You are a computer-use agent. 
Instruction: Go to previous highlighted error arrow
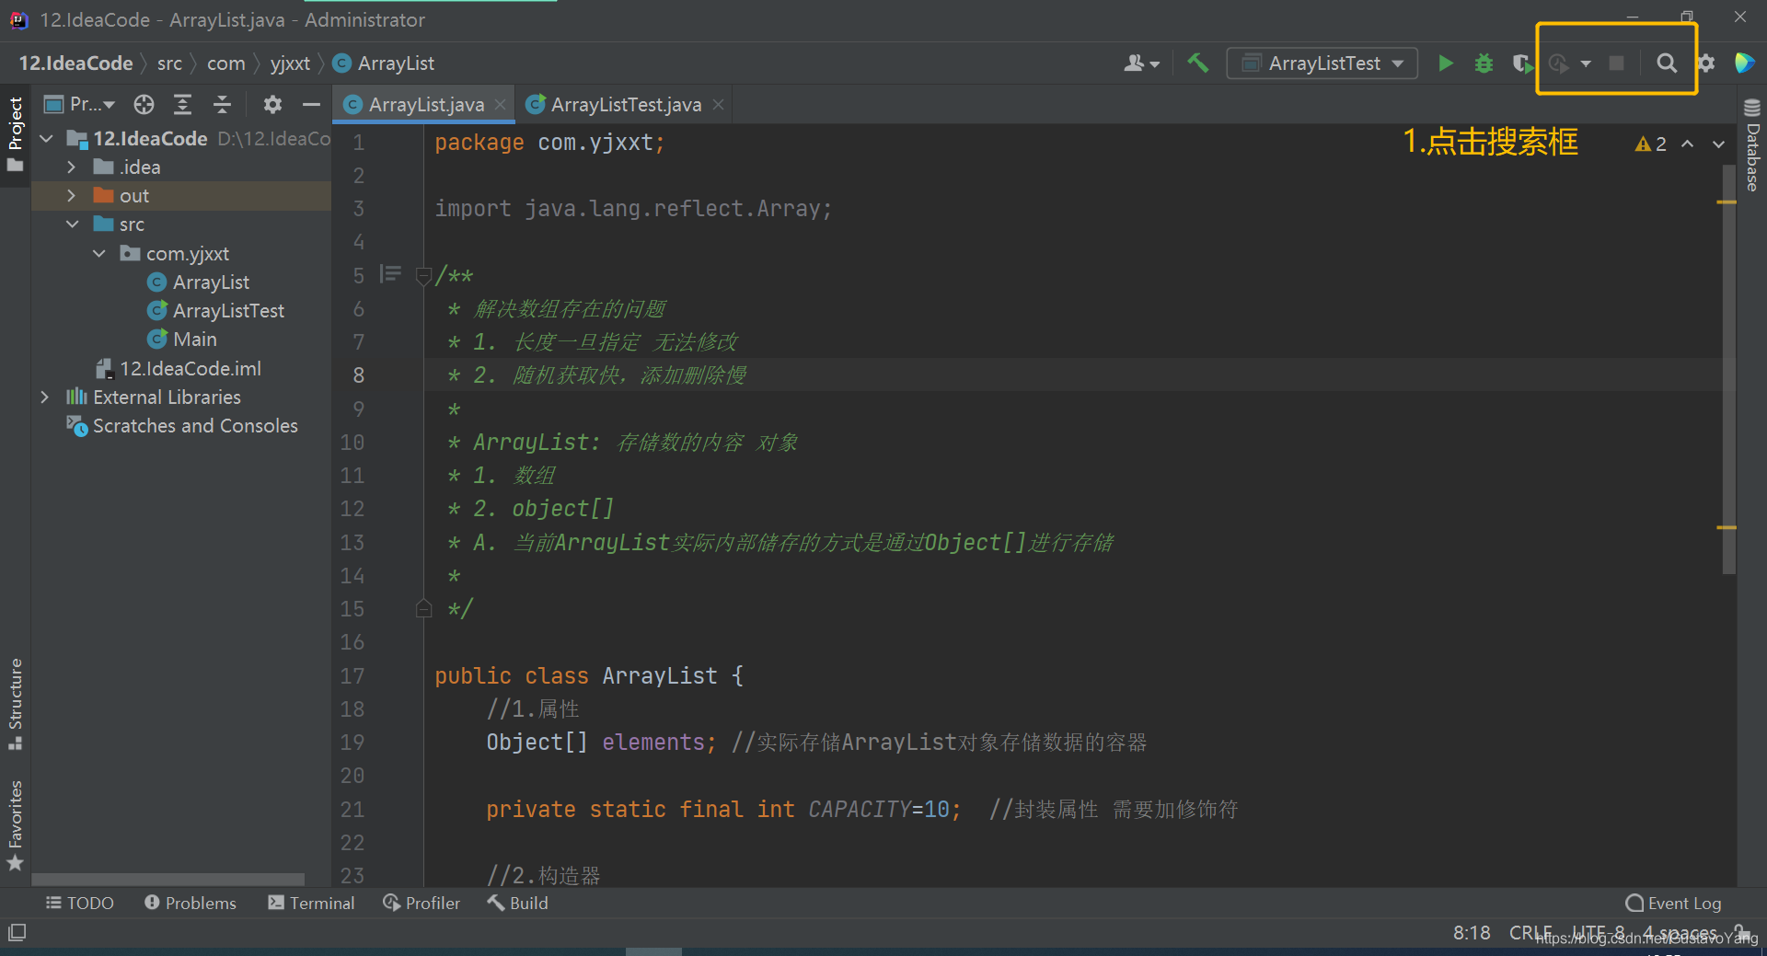1687,144
